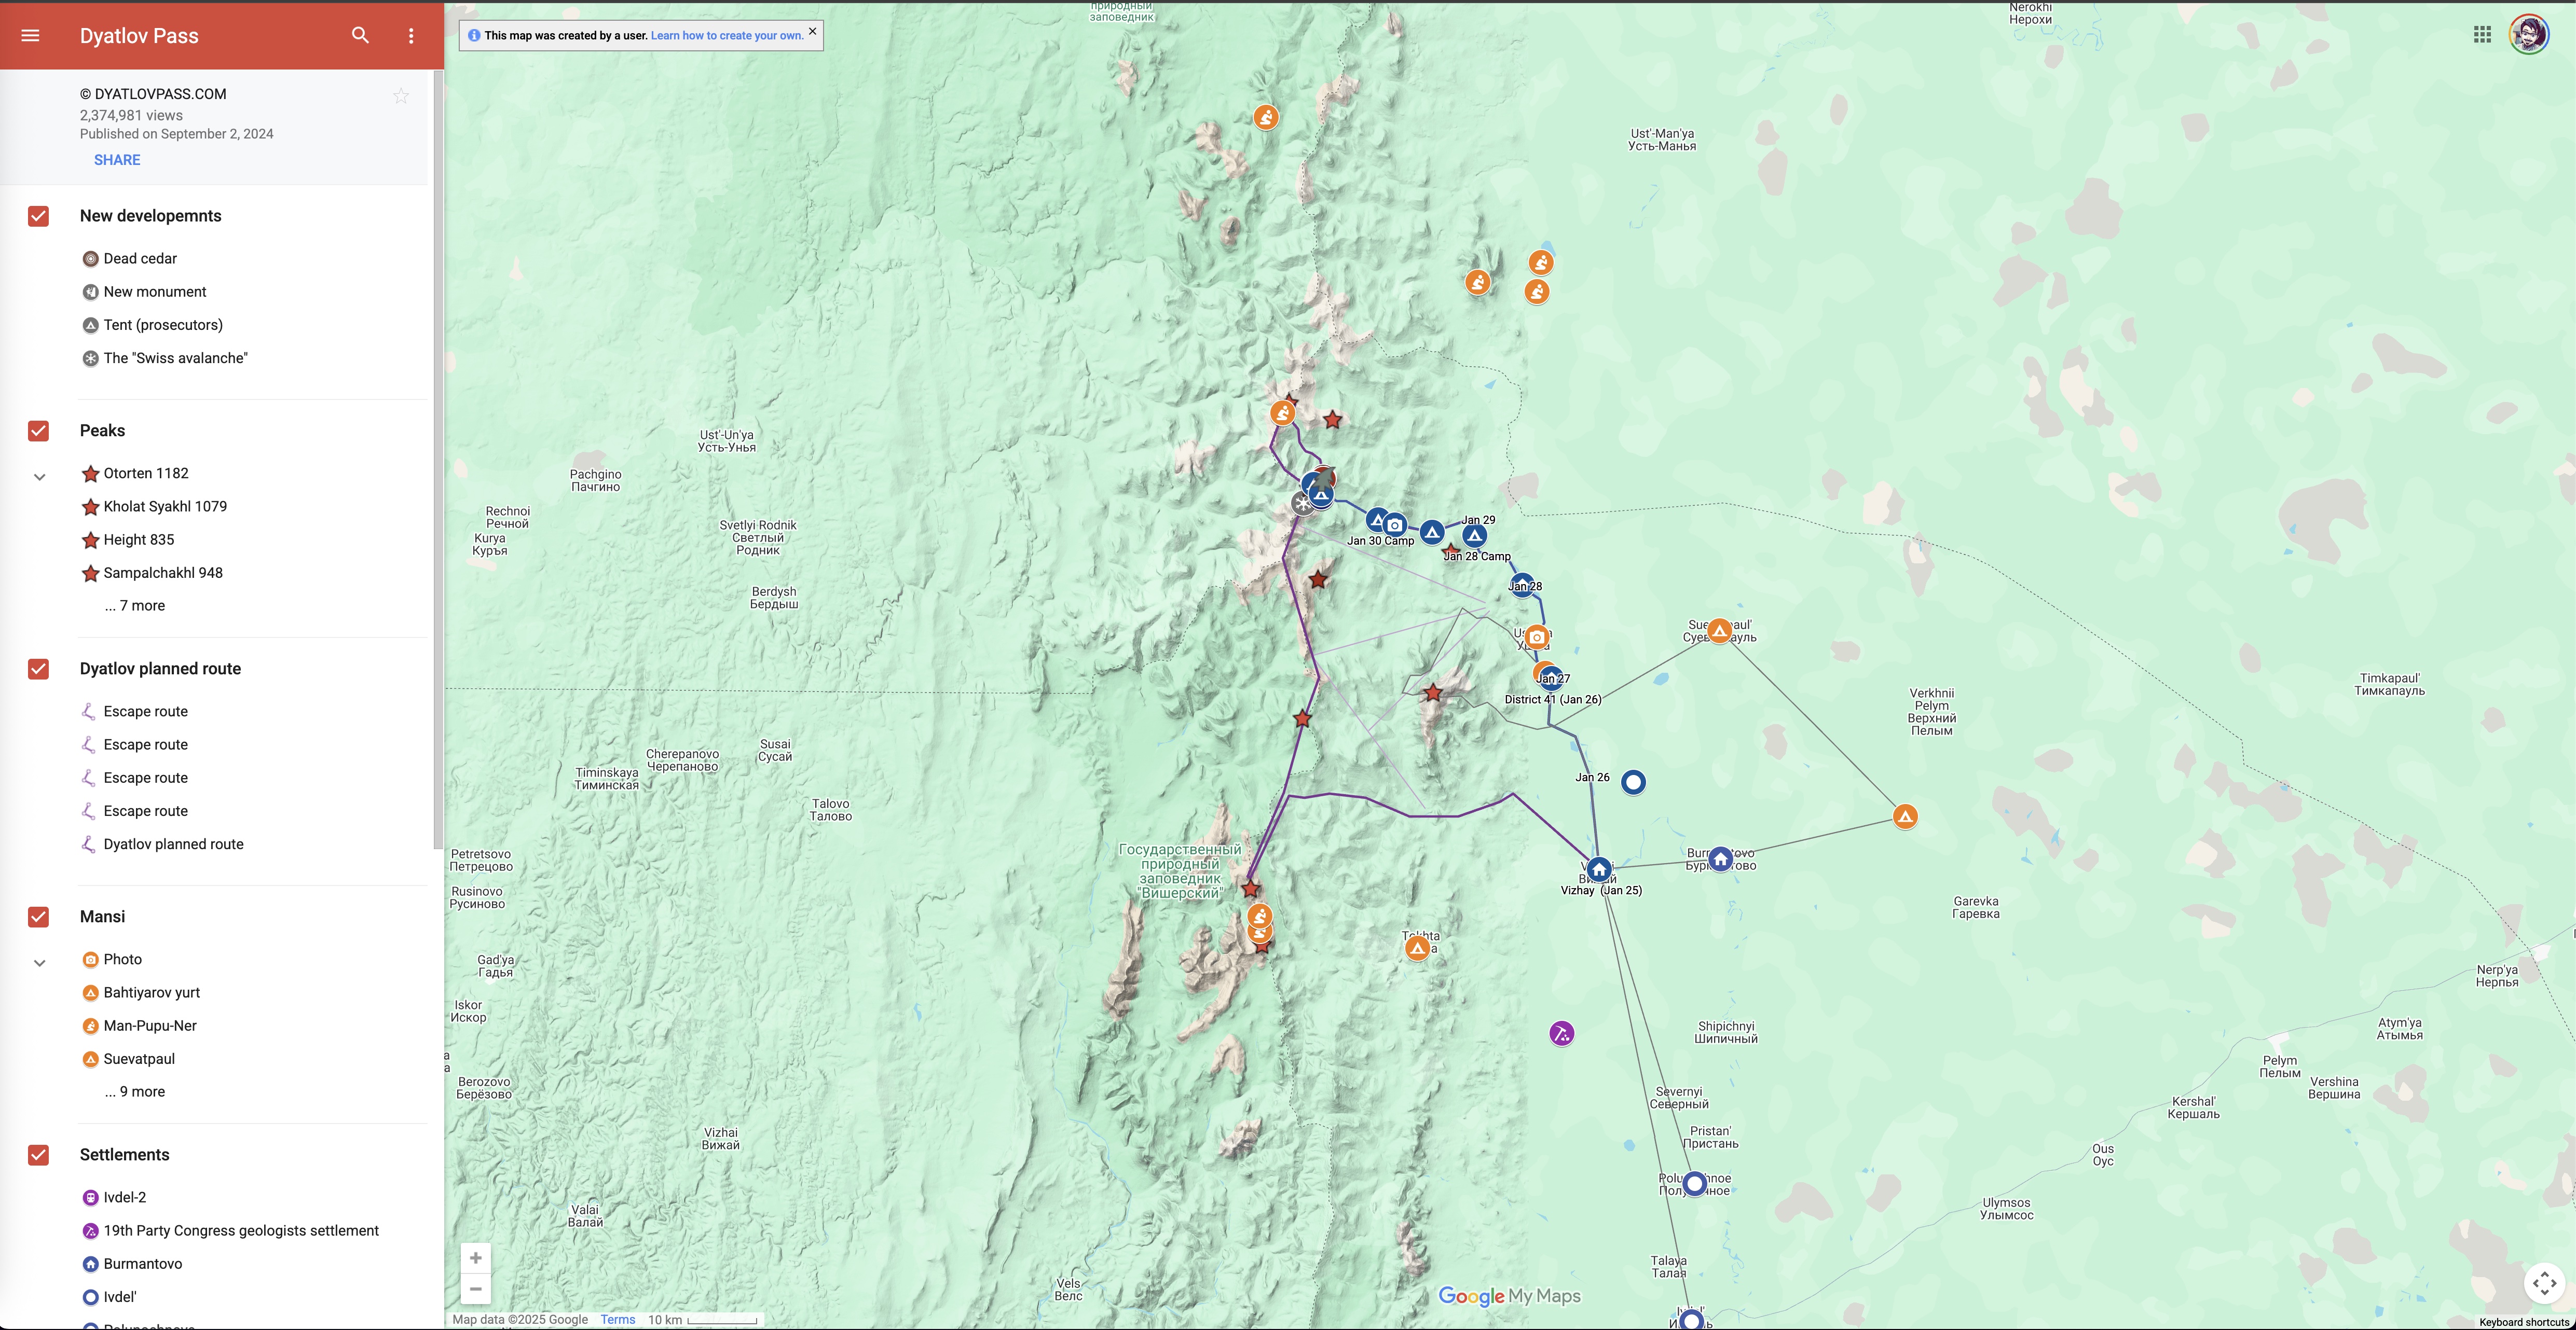Open the Google apps grid icon
This screenshot has height=1330, width=2576.
click(2482, 35)
